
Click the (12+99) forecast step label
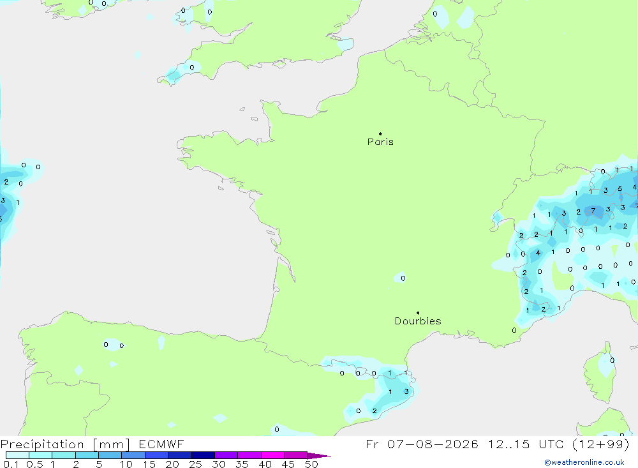pos(600,444)
